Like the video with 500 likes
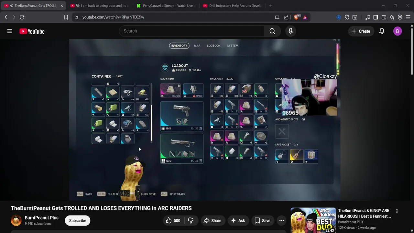This screenshot has height=233, width=414. (173, 221)
